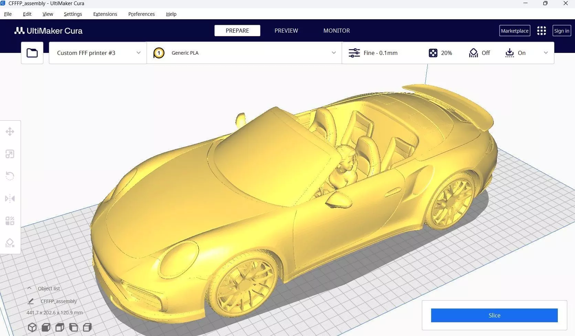Select the Rotate tool
The height and width of the screenshot is (336, 575).
[10, 176]
